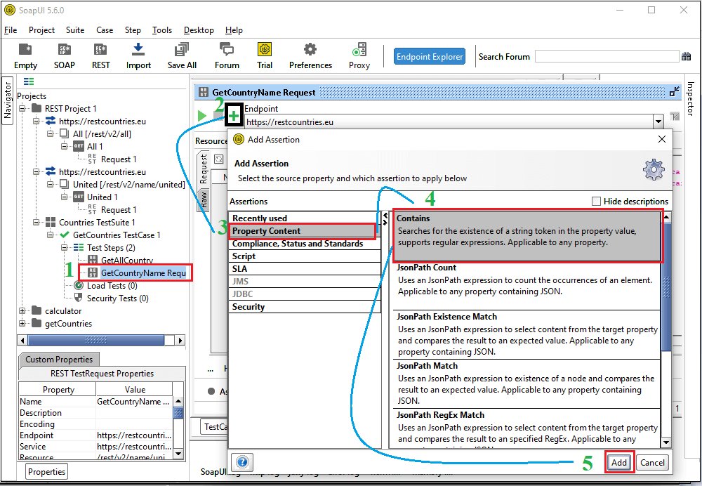Viewport: 702px width, 486px height.
Task: Switch to the Custom Properties tab
Action: point(59,360)
